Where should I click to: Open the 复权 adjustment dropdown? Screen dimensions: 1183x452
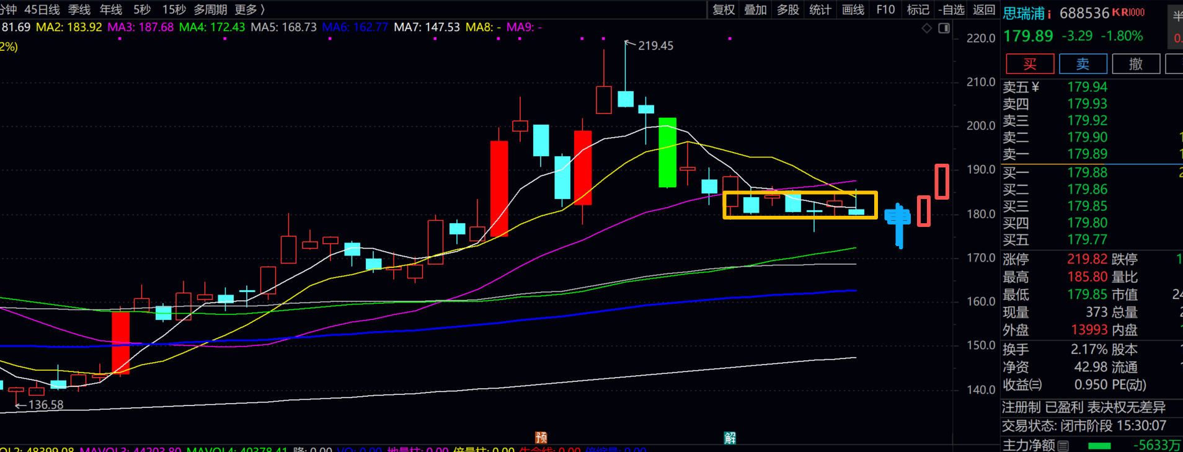tap(723, 9)
